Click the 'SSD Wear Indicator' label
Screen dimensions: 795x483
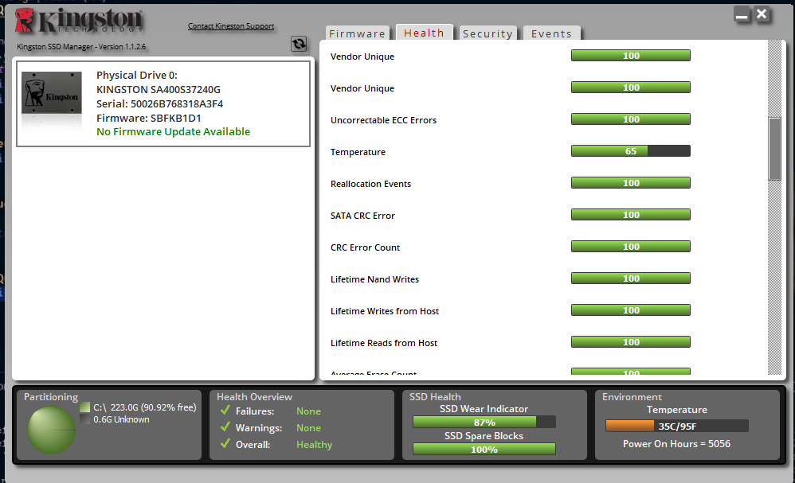(x=484, y=408)
